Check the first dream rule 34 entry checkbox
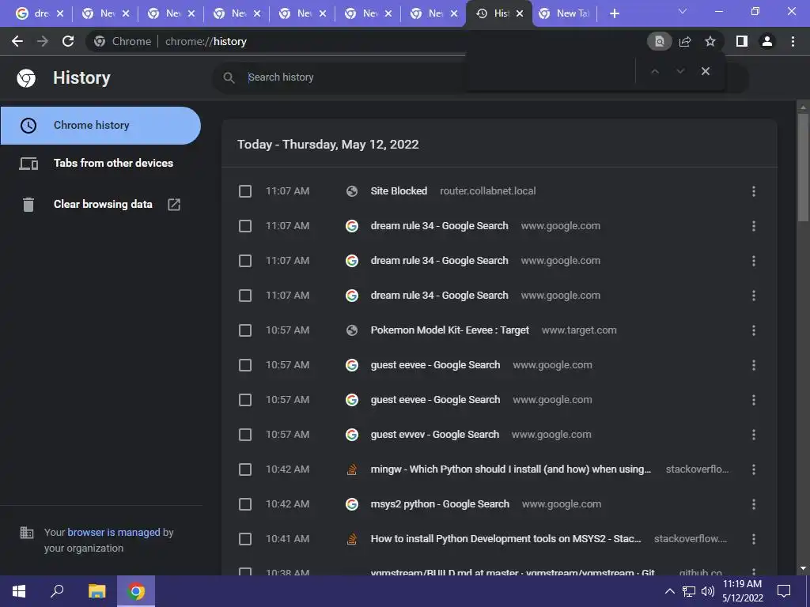810x607 pixels. [245, 226]
